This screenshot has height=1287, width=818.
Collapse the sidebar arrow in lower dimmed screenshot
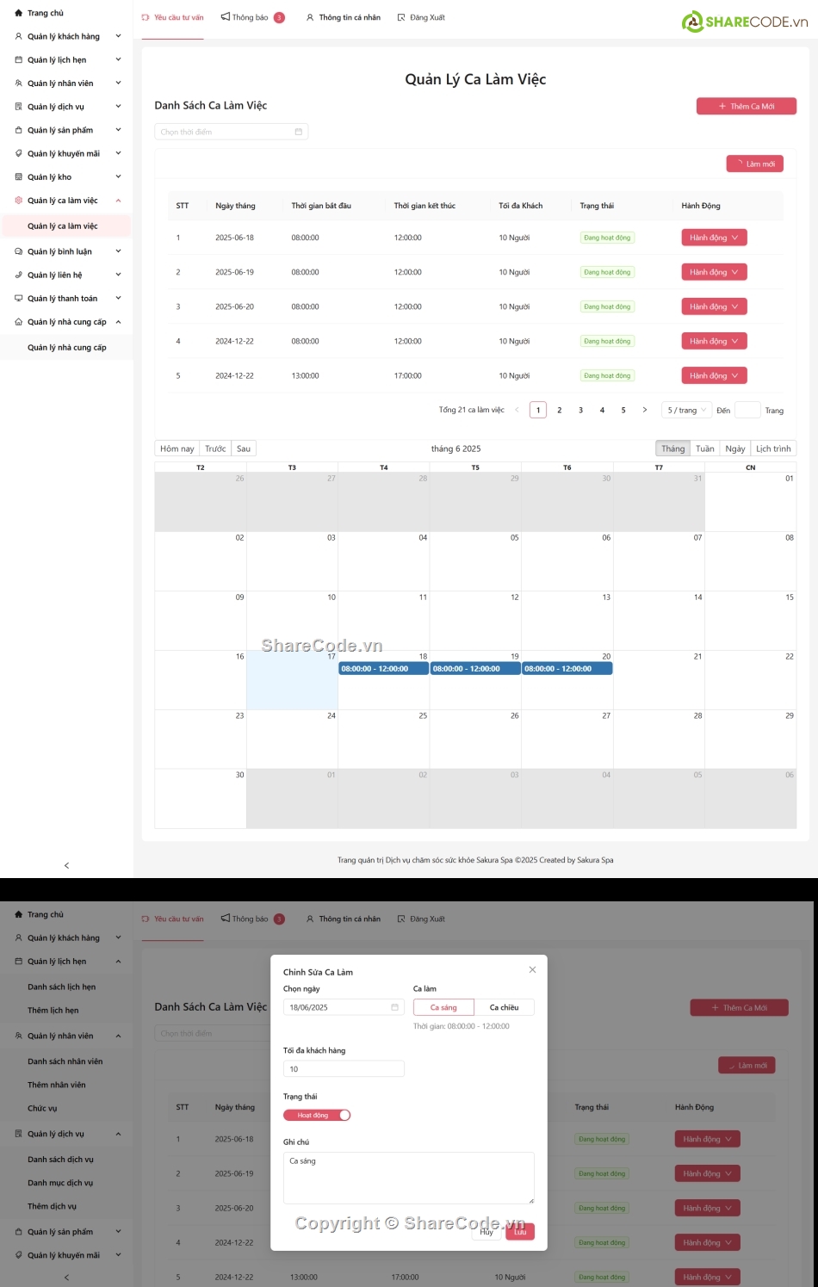pyautogui.click(x=66, y=1278)
